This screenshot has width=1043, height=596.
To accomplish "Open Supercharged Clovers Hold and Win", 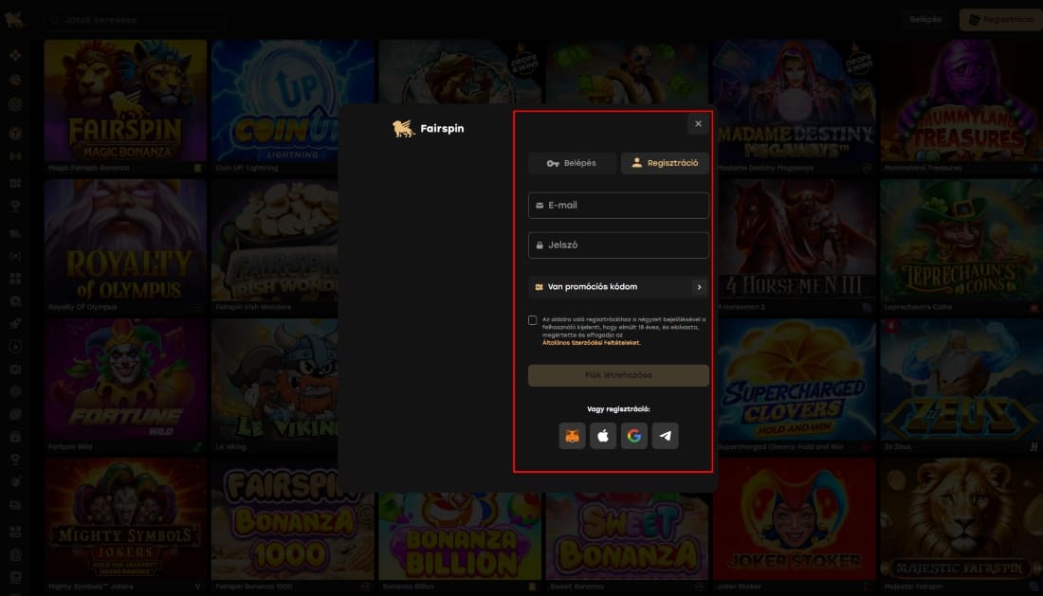I will tap(796, 380).
